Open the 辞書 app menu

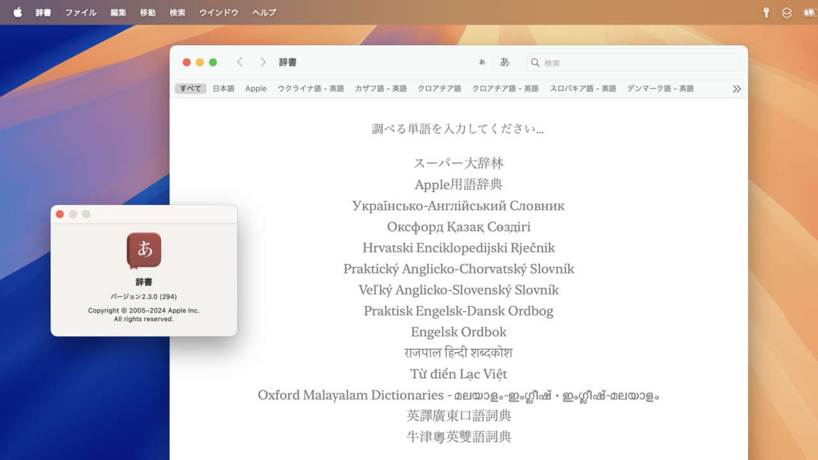pyautogui.click(x=43, y=12)
